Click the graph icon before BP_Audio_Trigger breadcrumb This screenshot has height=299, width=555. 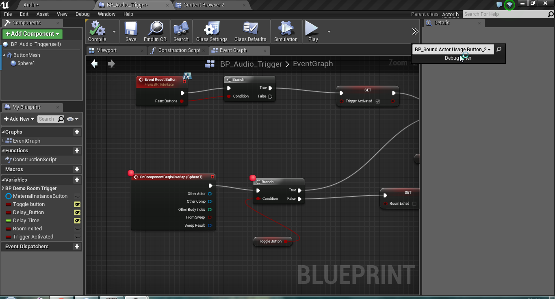[210, 64]
